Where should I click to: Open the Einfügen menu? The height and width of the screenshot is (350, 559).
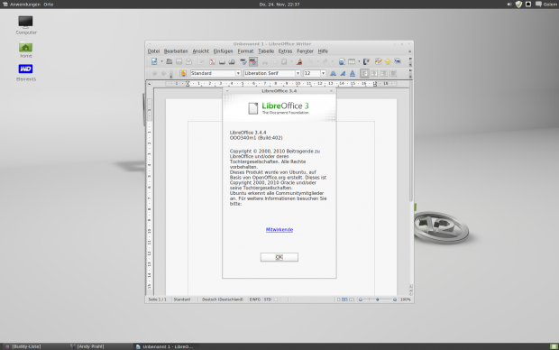[x=224, y=51]
